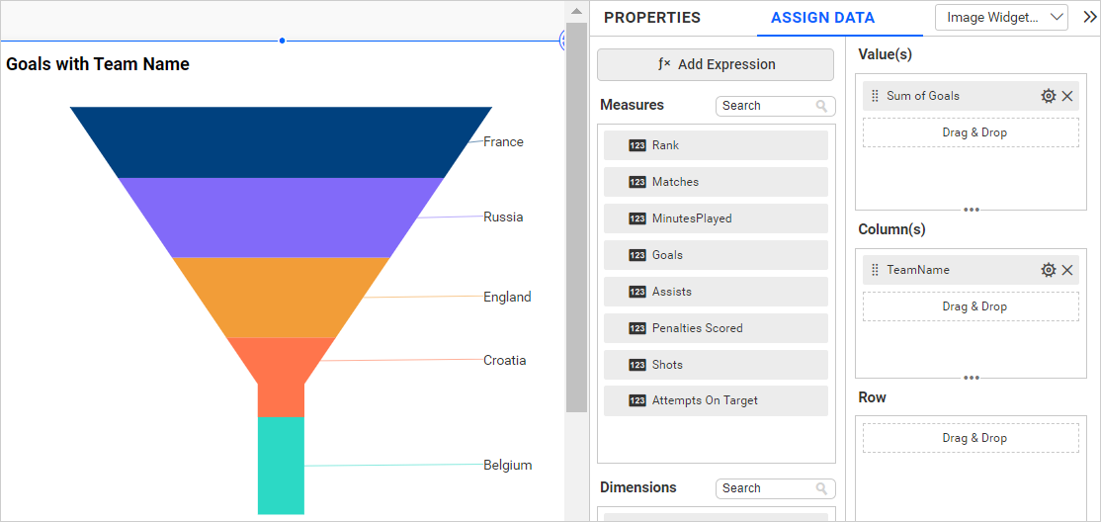Open settings gear for Sum of Goals

click(x=1049, y=96)
